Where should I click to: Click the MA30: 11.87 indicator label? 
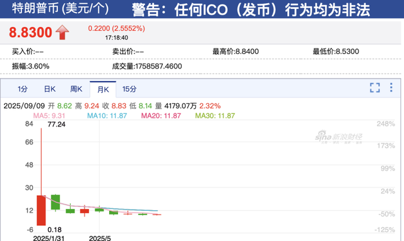215,116
